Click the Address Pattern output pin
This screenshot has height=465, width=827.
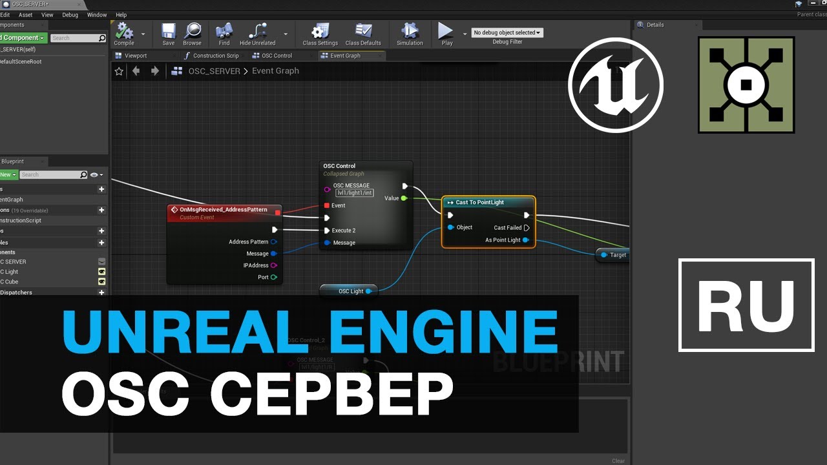click(274, 242)
